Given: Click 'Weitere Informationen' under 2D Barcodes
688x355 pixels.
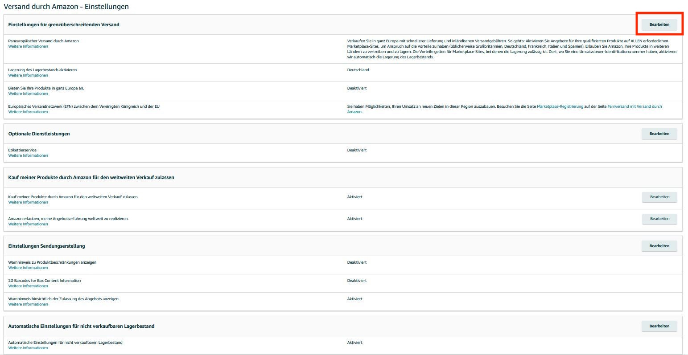Looking at the screenshot, I should click(x=28, y=286).
